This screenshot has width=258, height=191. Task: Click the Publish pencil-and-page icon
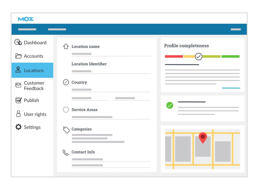[x=19, y=100]
